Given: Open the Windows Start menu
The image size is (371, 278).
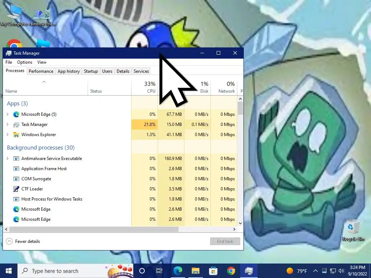Looking at the screenshot, I should tap(9, 271).
